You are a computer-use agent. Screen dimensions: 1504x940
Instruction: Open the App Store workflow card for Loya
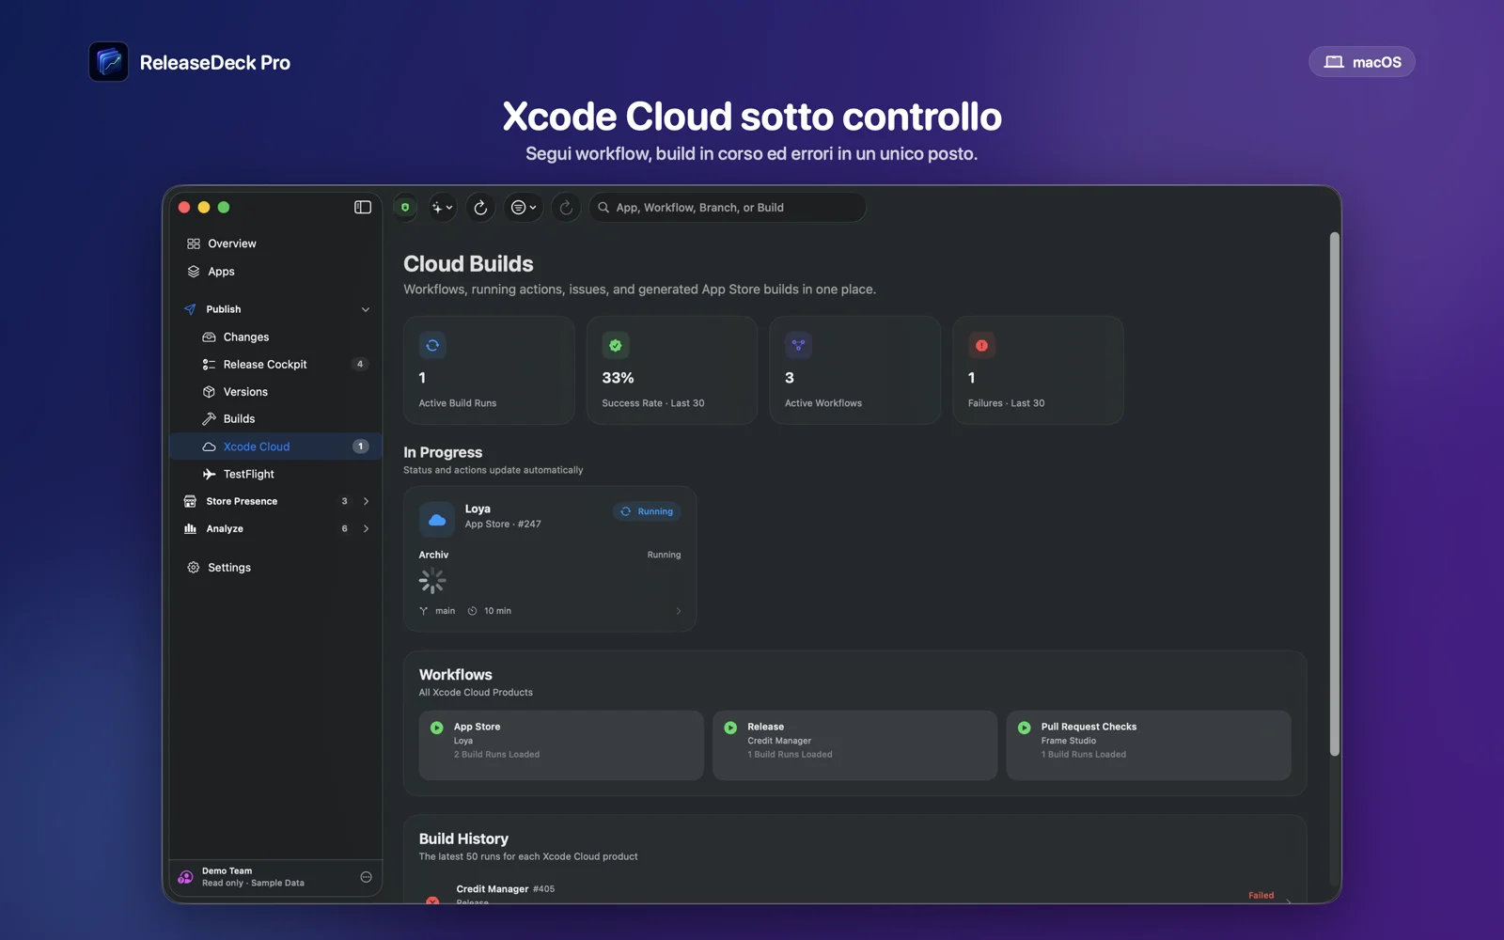pyautogui.click(x=561, y=745)
